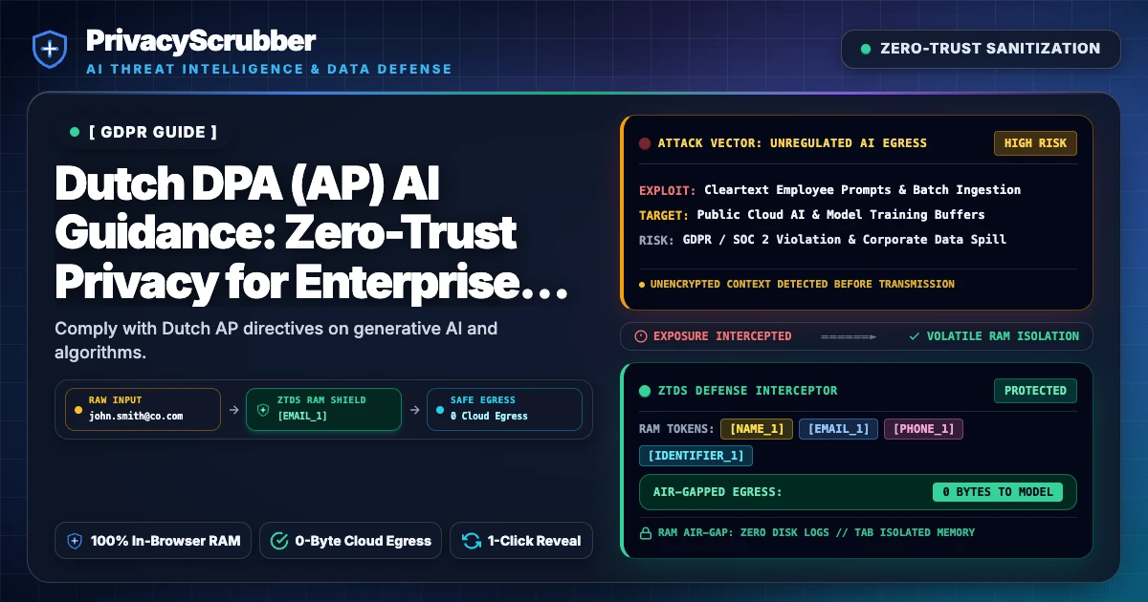Click the PrivacyScrubber brand name
This screenshot has height=602, width=1148.
(x=200, y=40)
